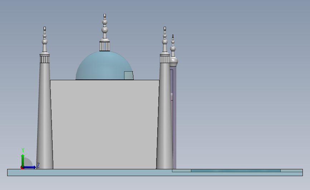Select the light blue base platform slab
The height and width of the screenshot is (190, 310).
click(x=155, y=173)
